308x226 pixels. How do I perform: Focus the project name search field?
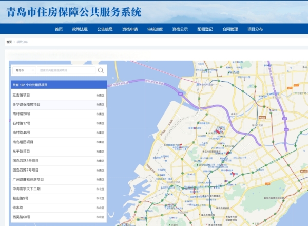coord(66,70)
